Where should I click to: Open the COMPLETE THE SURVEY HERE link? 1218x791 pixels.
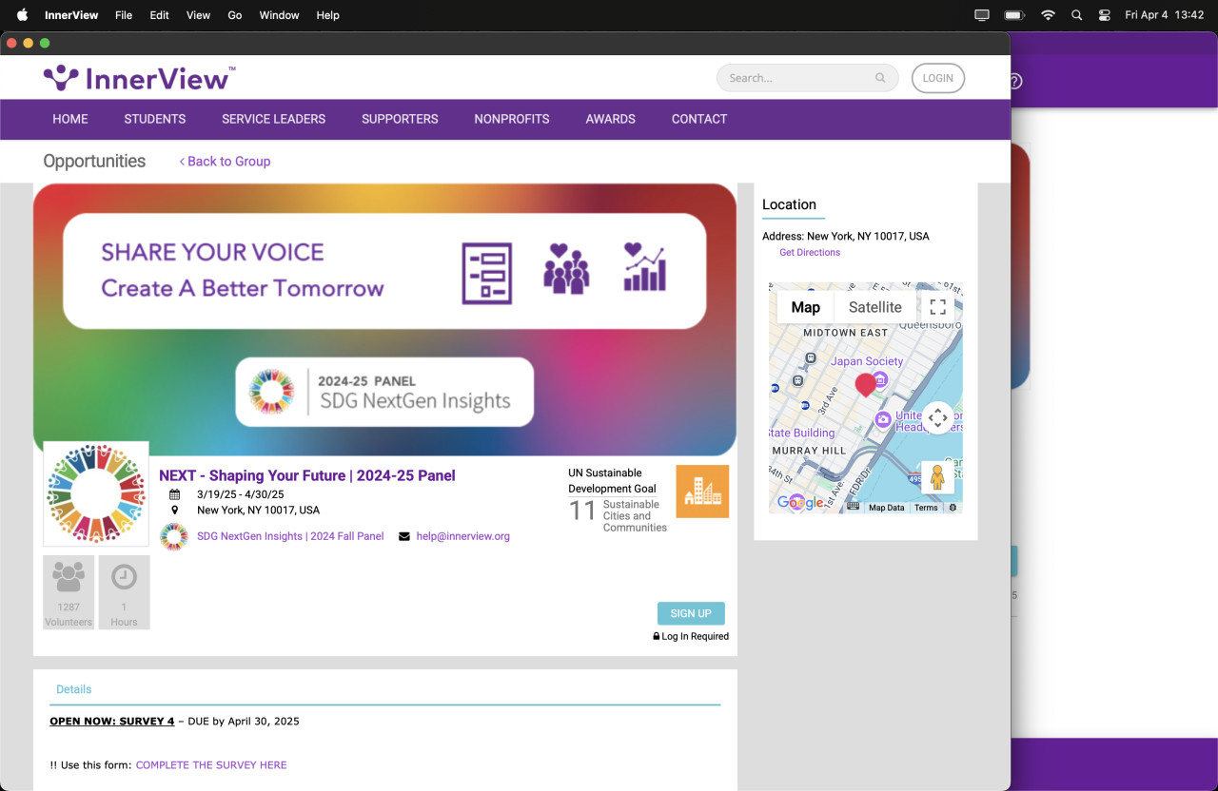pos(211,764)
